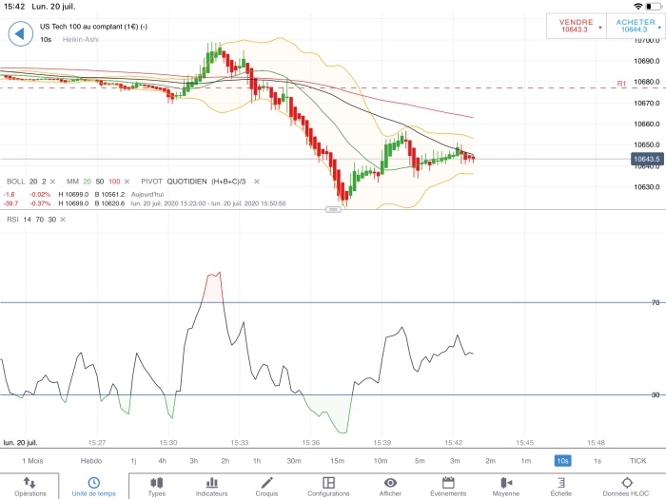Open Unité de temps clock icon
The height and width of the screenshot is (499, 666).
pyautogui.click(x=93, y=483)
